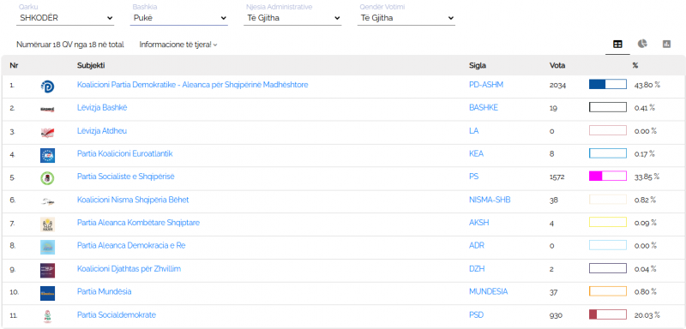Switch to the pie chart view icon
686x329 pixels.
(641, 44)
